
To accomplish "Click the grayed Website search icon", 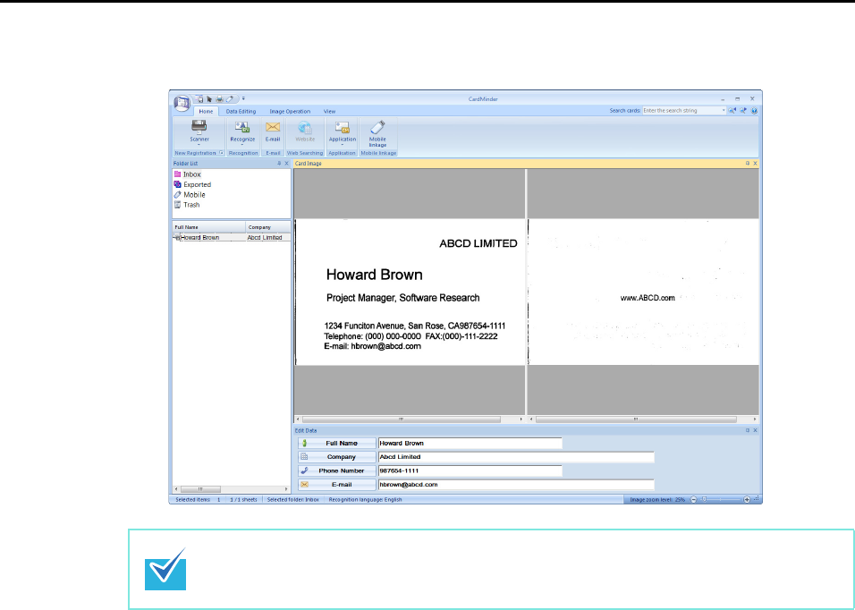I will 305,128.
